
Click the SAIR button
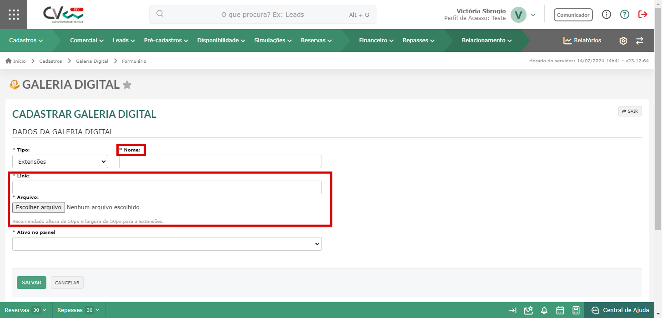click(x=630, y=111)
